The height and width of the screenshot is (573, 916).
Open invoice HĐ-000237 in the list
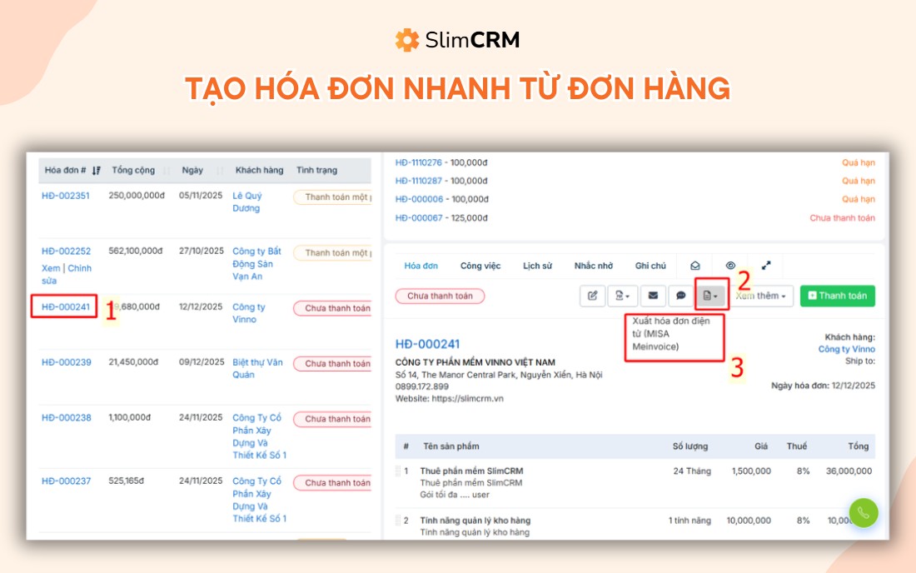coord(66,481)
